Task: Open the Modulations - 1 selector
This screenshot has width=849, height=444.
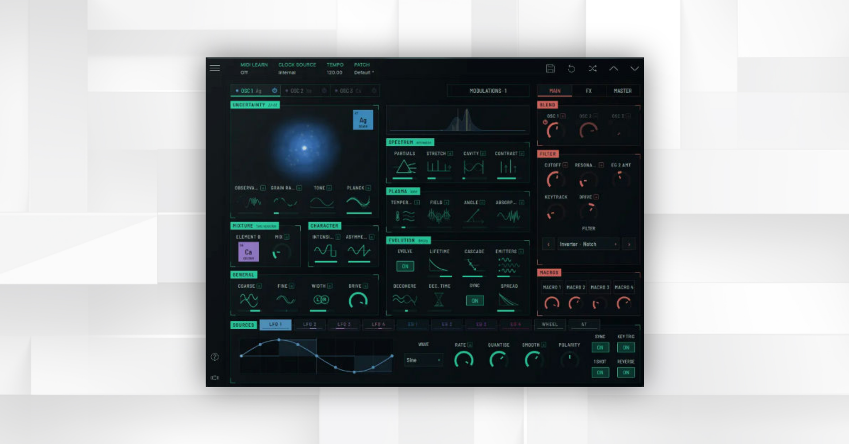Action: 488,91
